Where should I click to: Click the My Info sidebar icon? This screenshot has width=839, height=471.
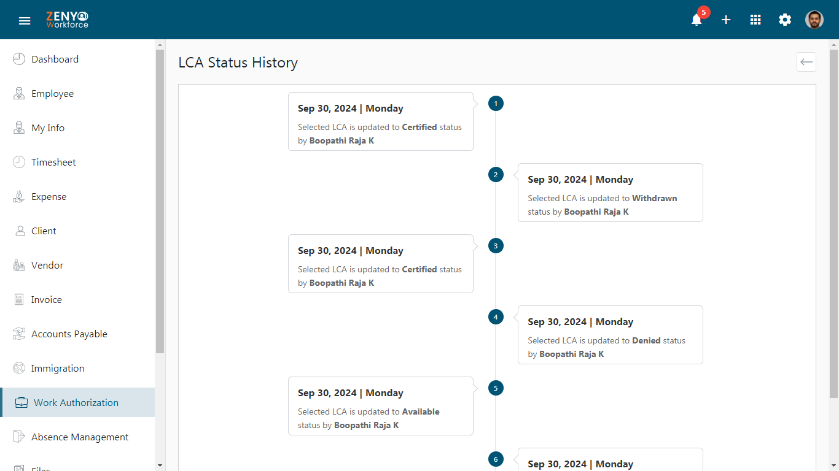(19, 128)
